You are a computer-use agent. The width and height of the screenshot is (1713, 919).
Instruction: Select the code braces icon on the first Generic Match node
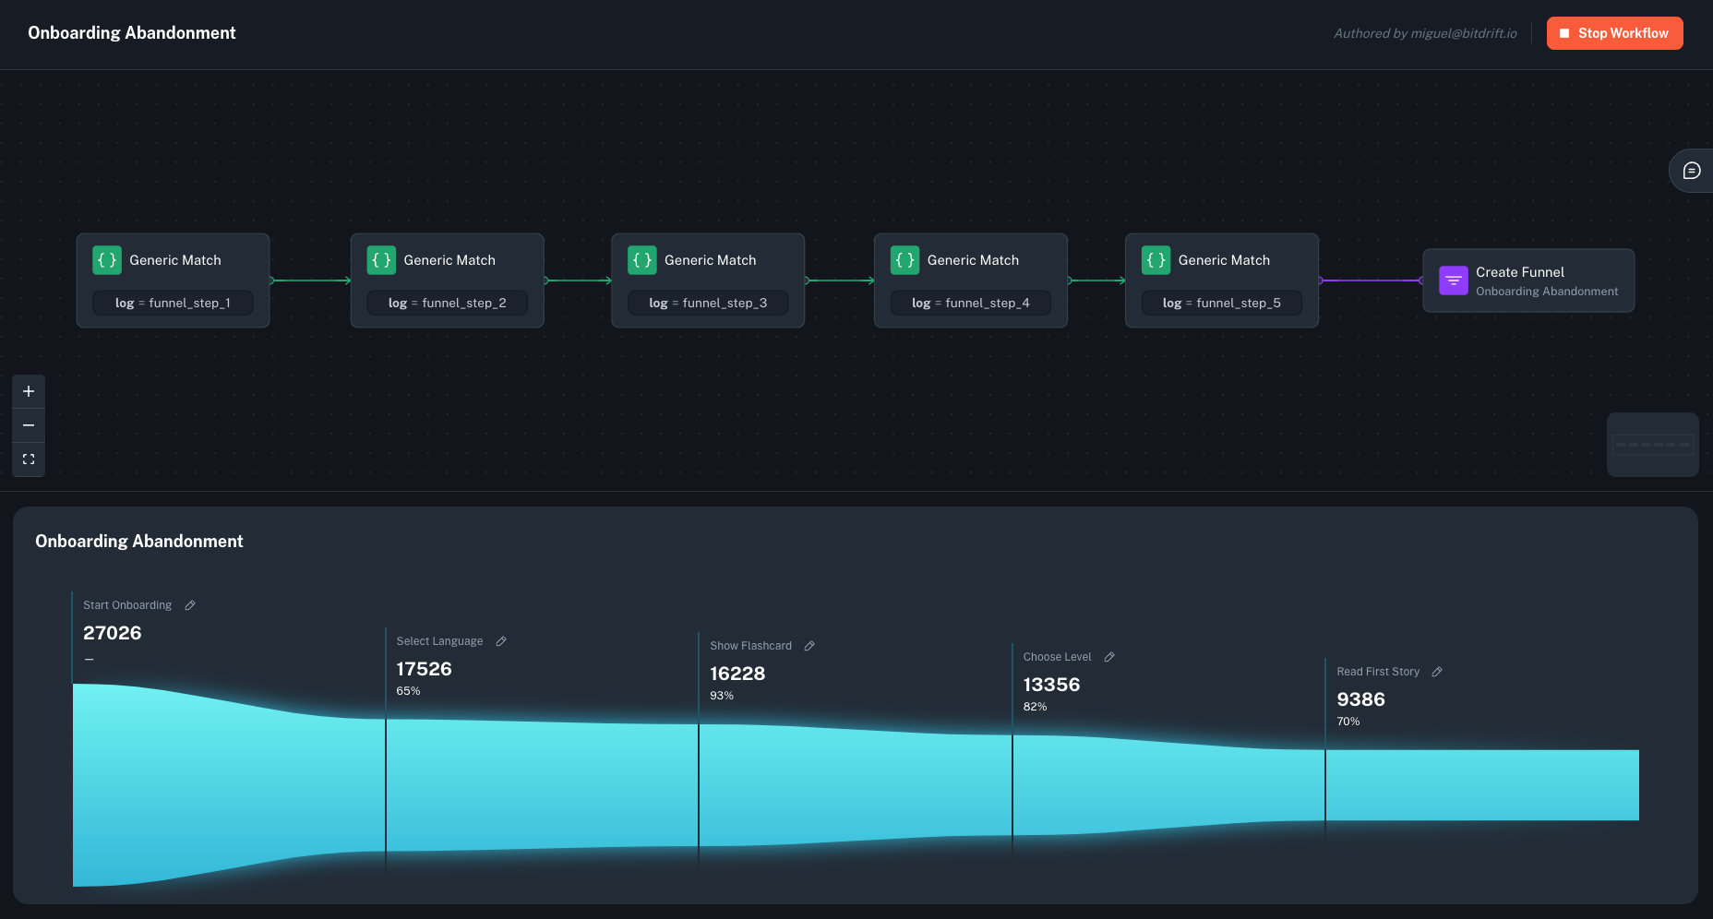tap(107, 259)
